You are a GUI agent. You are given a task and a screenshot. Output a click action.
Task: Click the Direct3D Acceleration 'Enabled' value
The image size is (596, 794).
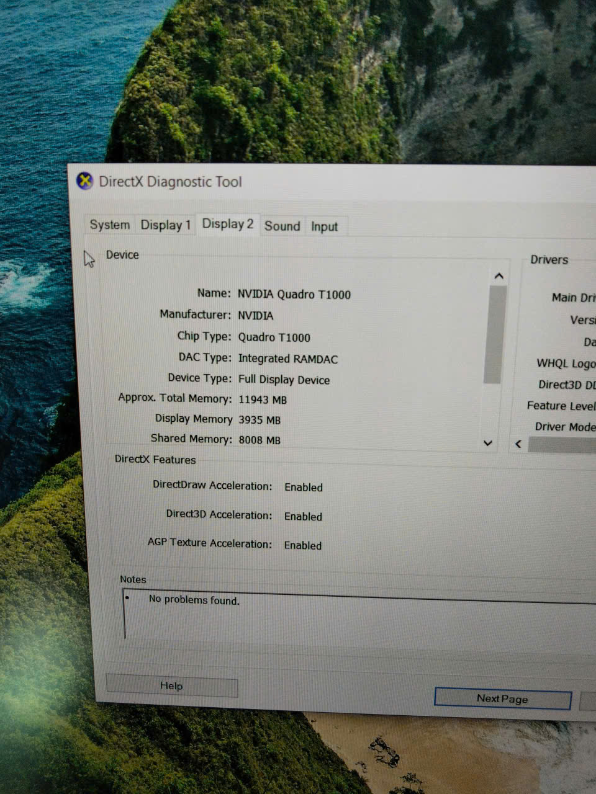(x=304, y=517)
